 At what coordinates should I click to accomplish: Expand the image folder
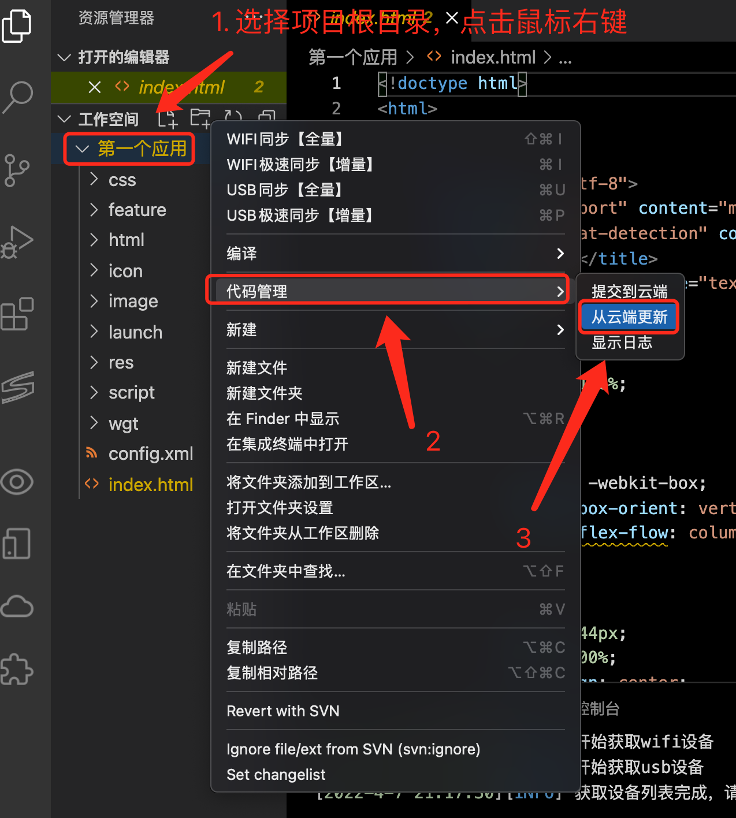[94, 300]
